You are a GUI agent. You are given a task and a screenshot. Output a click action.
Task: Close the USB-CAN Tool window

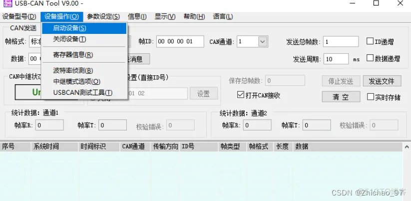400,3
